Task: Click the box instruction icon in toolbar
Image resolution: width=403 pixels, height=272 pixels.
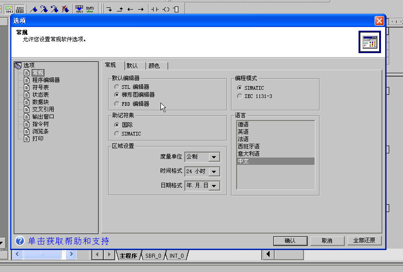Action: 176,9
